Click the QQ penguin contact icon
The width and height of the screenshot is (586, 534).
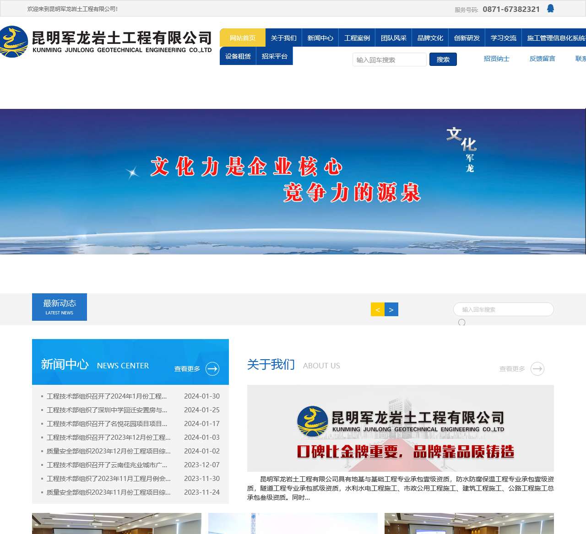pyautogui.click(x=550, y=9)
